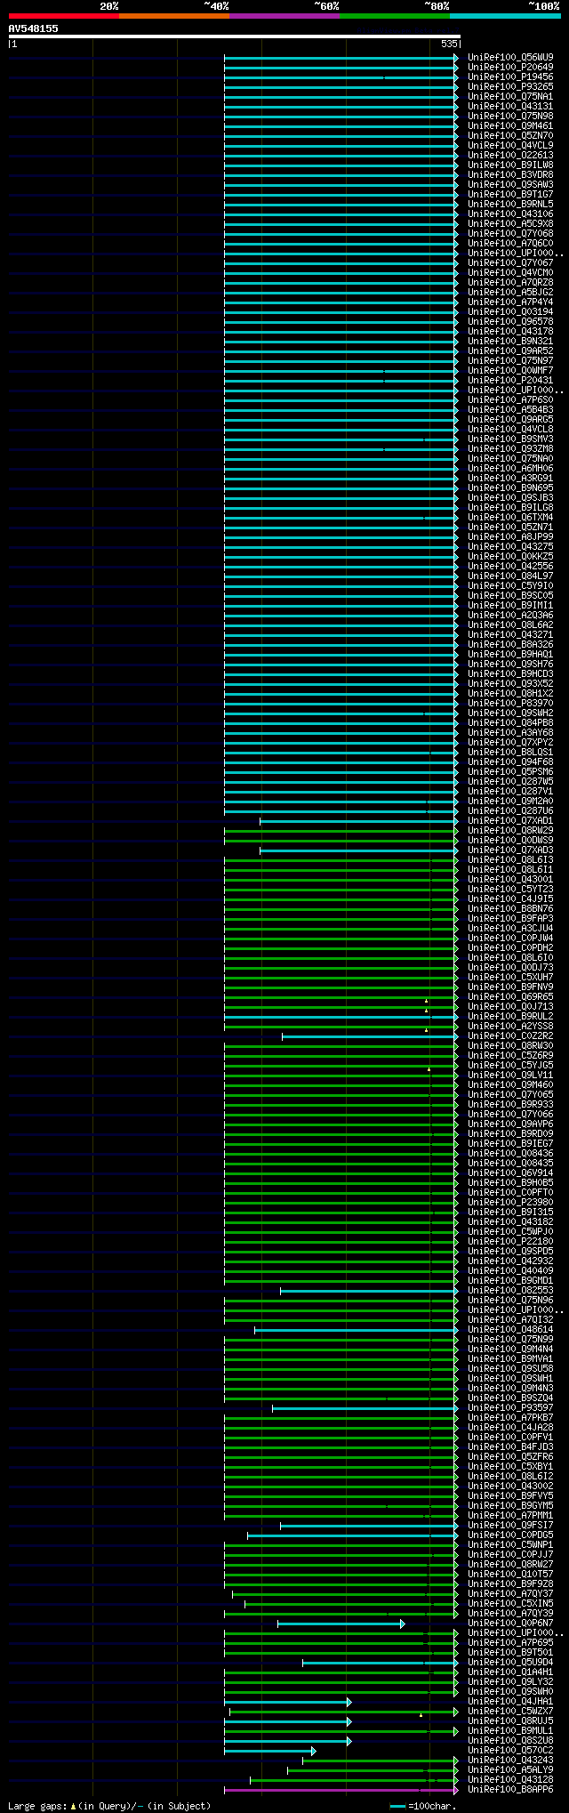
Task: Select the UniRef100_Q10T57 label
Action: (x=510, y=1574)
